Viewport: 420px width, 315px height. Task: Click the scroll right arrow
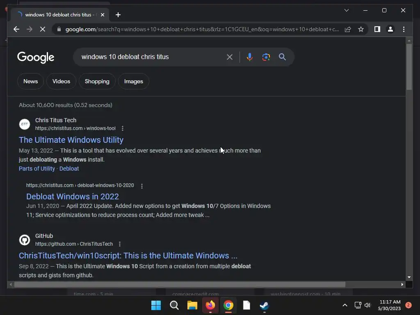pyautogui.click(x=402, y=285)
